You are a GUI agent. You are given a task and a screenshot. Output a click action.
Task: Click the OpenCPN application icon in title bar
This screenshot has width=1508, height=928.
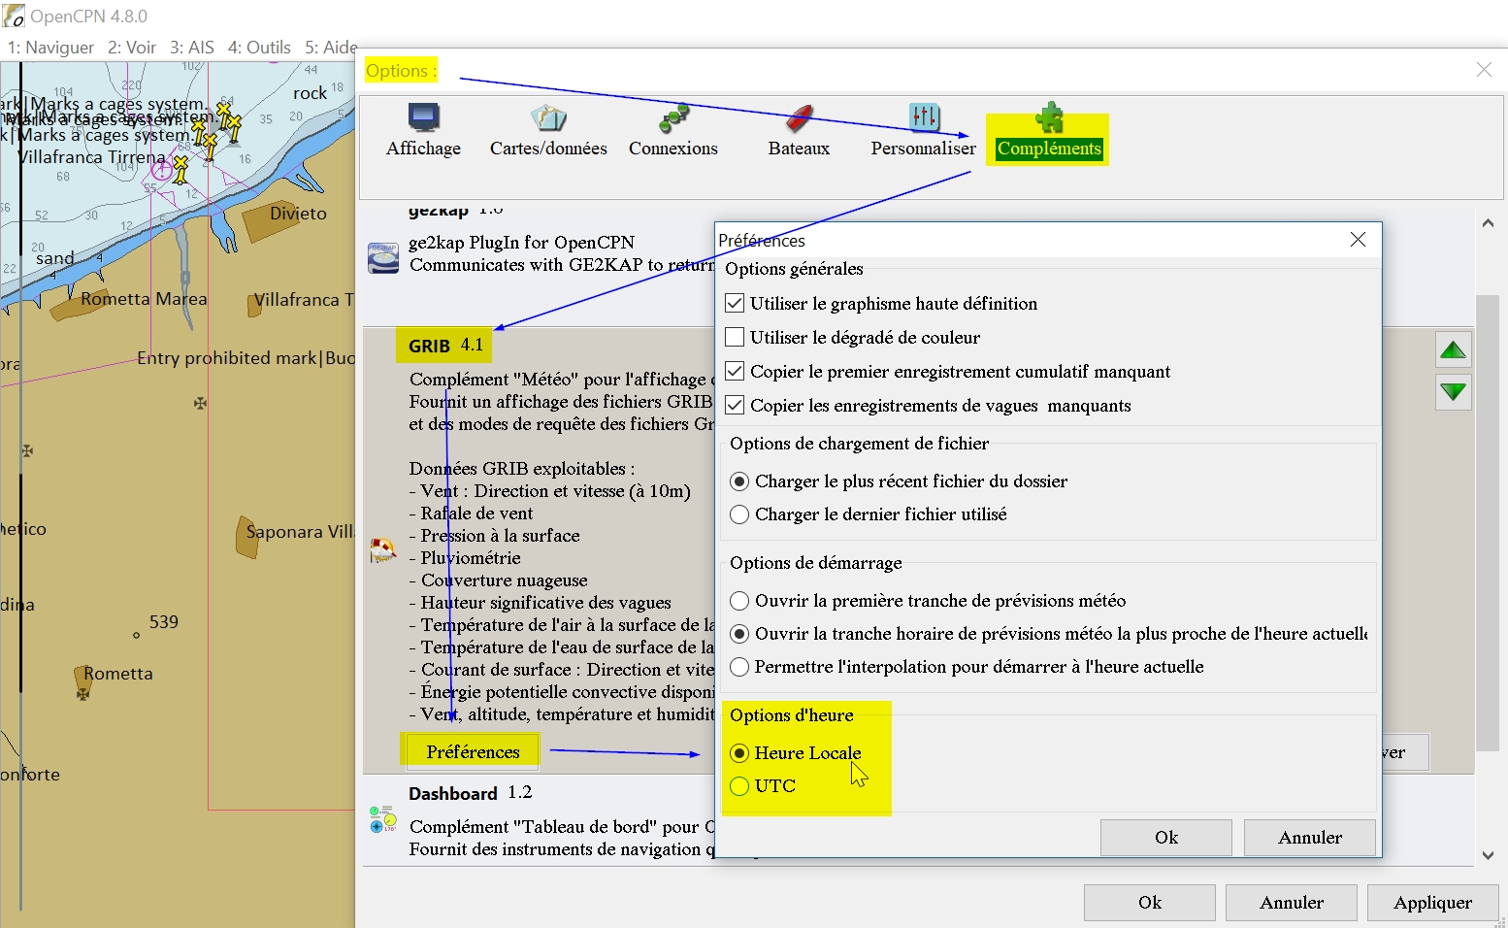tap(14, 17)
